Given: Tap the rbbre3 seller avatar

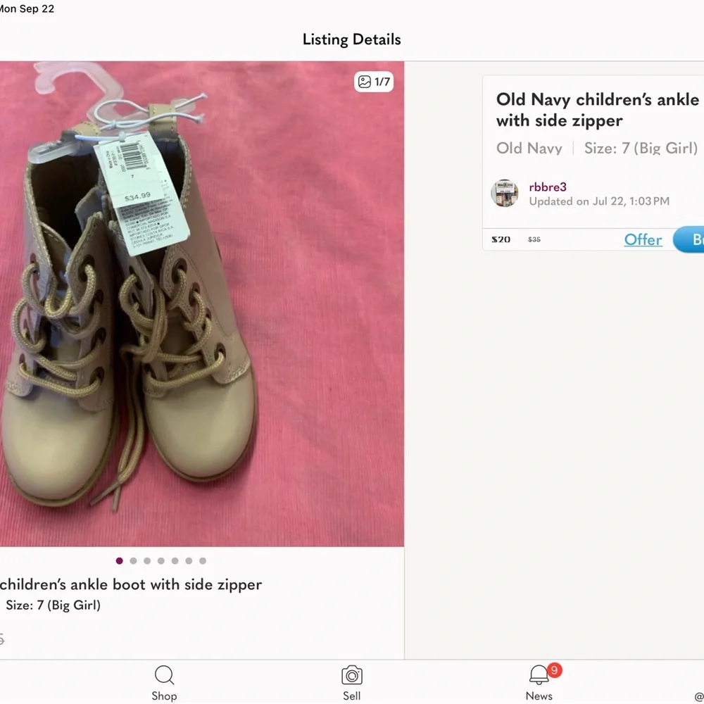Looking at the screenshot, I should [x=505, y=193].
